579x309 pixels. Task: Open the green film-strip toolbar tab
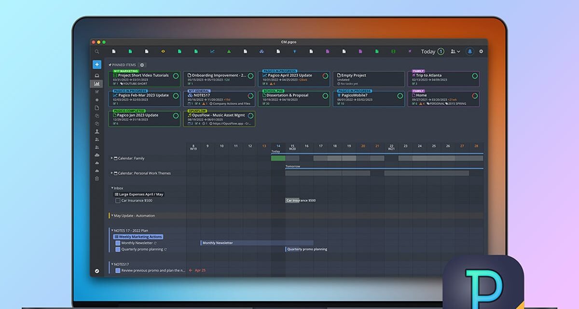click(x=393, y=51)
